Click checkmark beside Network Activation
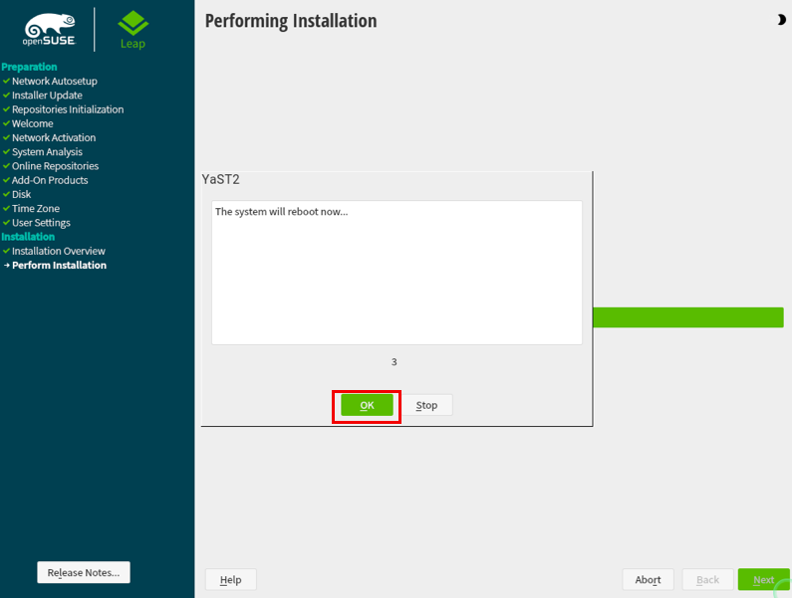Screen dimensions: 792x598 (x=6, y=137)
